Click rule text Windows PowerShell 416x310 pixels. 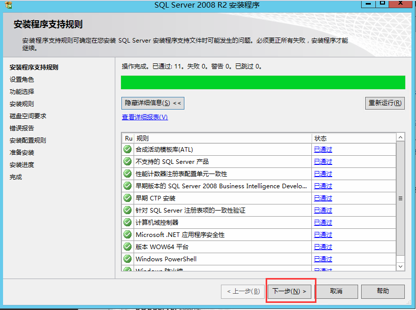tap(166, 259)
